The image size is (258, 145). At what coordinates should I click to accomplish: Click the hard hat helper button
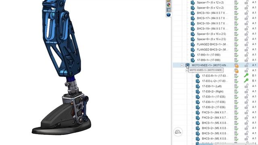point(178,132)
